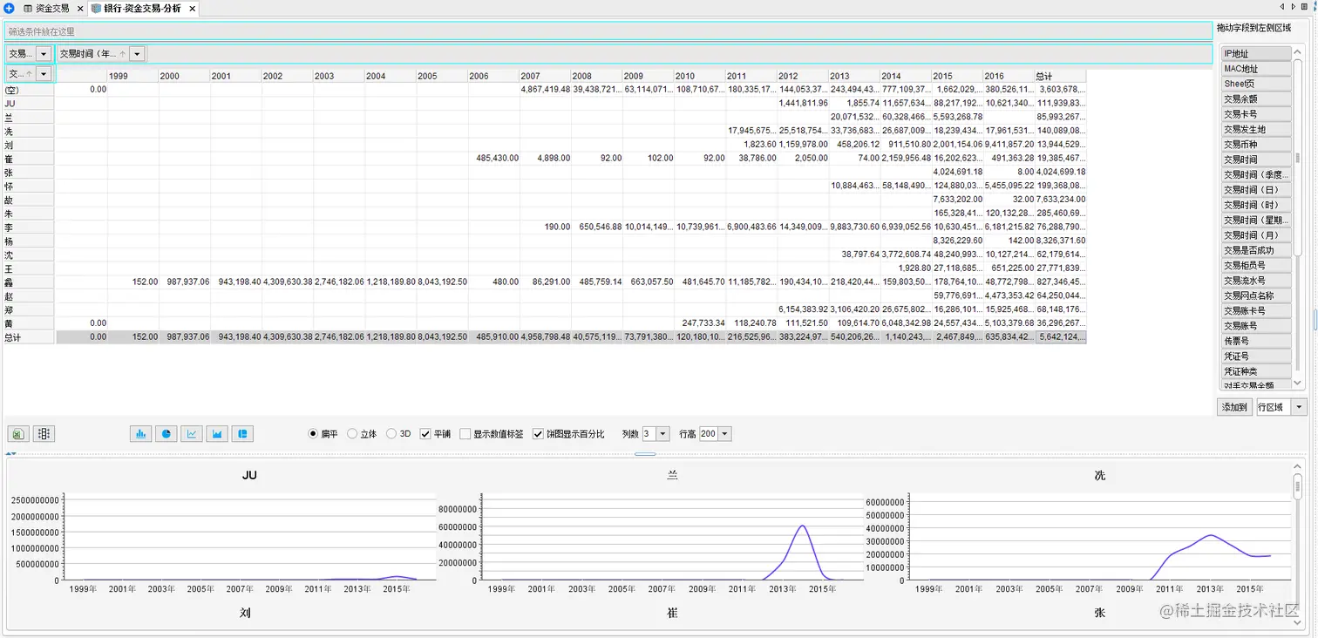Image resolution: width=1318 pixels, height=638 pixels.
Task: Click the 2015 column header
Action: click(957, 76)
